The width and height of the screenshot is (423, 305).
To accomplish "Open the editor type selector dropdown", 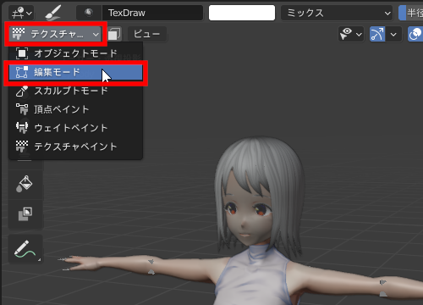I will pyautogui.click(x=21, y=13).
